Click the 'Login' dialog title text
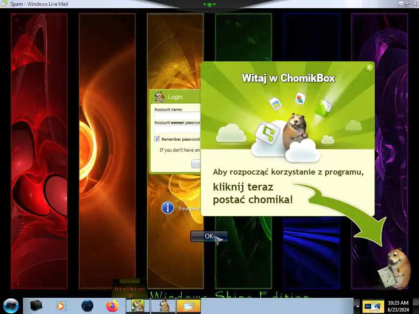Screen dimensions: 419x314 click(x=175, y=97)
